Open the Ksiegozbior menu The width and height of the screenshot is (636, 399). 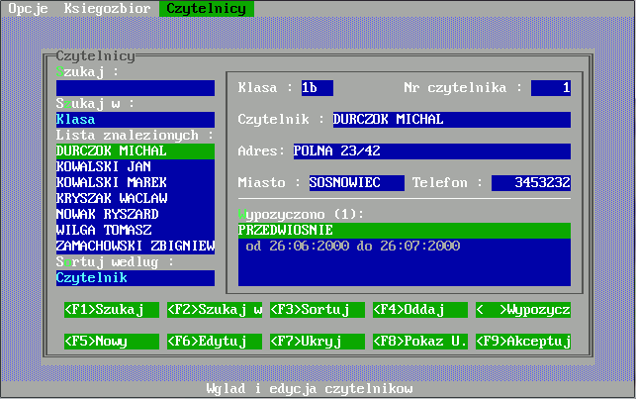(107, 8)
